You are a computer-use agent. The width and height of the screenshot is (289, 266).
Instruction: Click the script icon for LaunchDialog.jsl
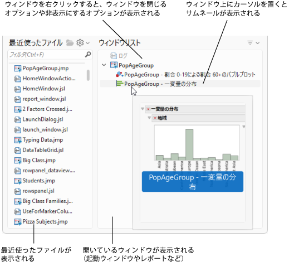(x=17, y=120)
